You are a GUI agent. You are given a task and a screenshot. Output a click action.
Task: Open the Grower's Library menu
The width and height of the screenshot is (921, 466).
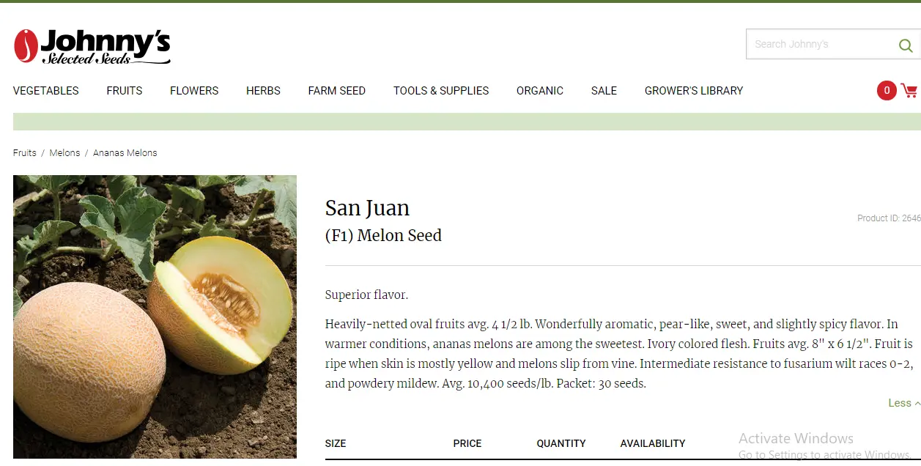[694, 91]
